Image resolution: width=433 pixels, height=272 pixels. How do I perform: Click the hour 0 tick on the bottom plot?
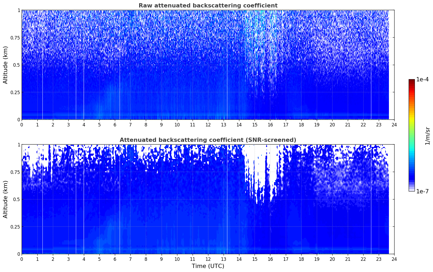pyautogui.click(x=22, y=259)
